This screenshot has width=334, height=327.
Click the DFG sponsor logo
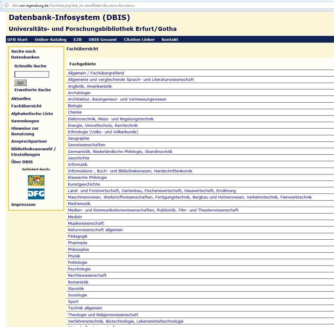click(36, 194)
